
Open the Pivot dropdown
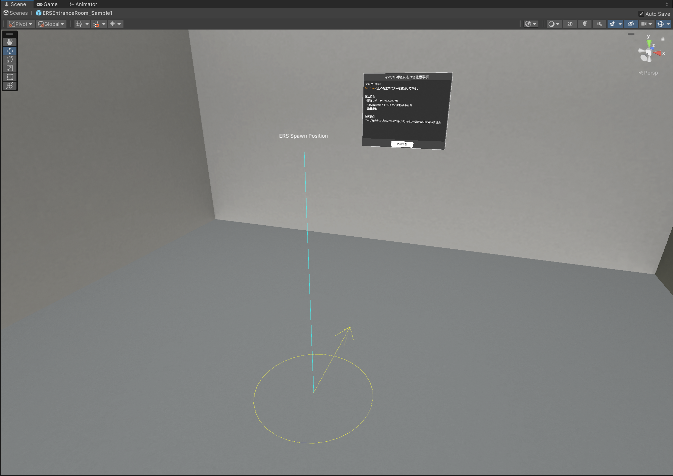21,24
